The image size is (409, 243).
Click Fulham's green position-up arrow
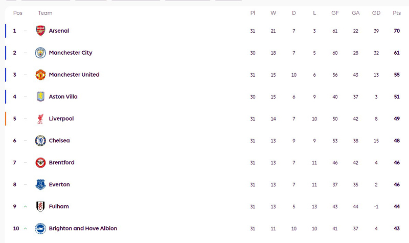25,207
